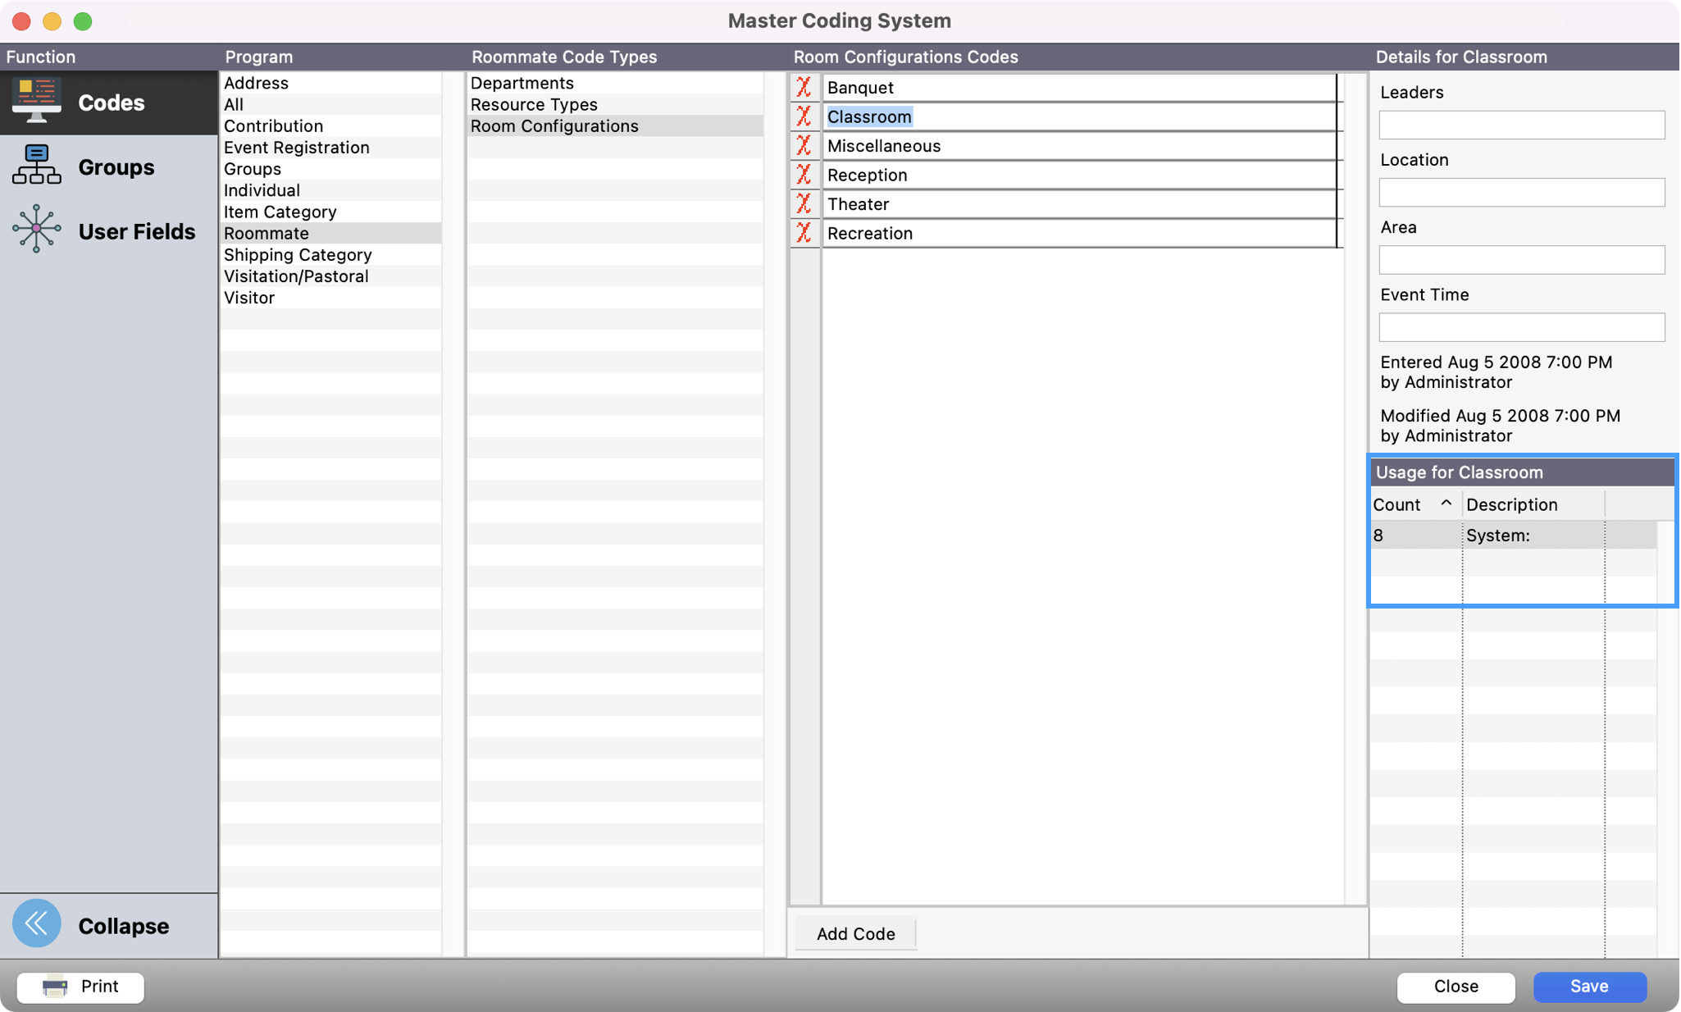Click the Leaders input field
Image resolution: width=1681 pixels, height=1012 pixels.
pos(1521,125)
